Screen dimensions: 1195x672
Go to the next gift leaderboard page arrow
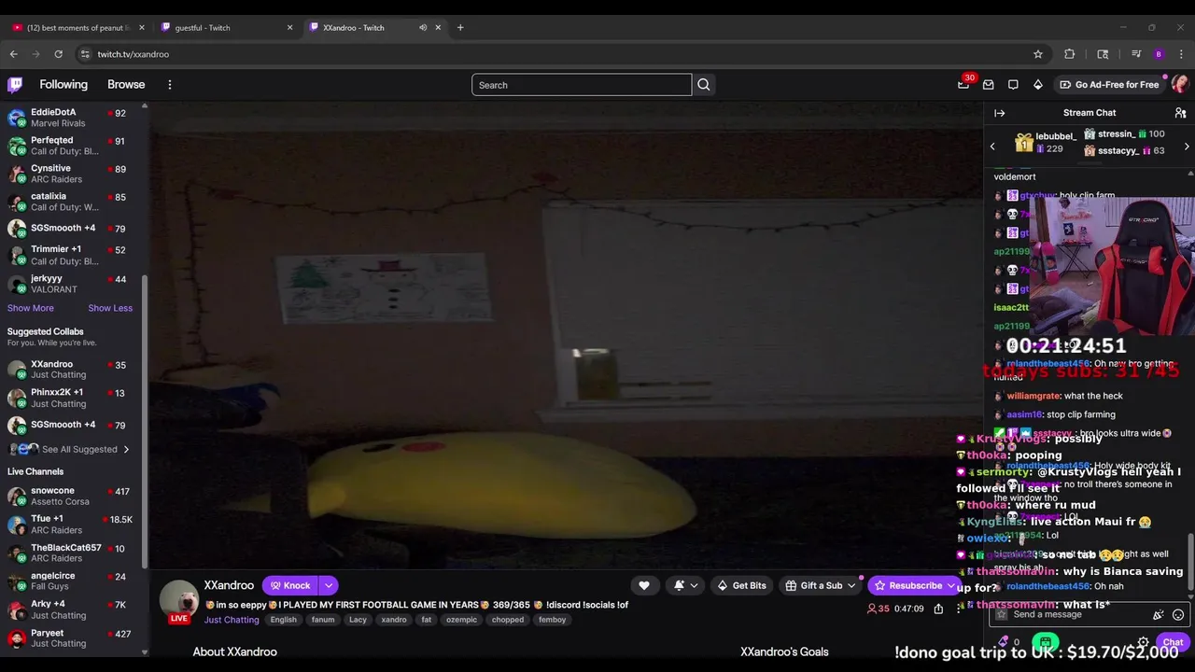click(x=1187, y=147)
